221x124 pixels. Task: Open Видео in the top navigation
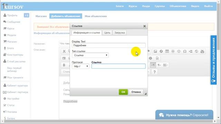point(195,6)
